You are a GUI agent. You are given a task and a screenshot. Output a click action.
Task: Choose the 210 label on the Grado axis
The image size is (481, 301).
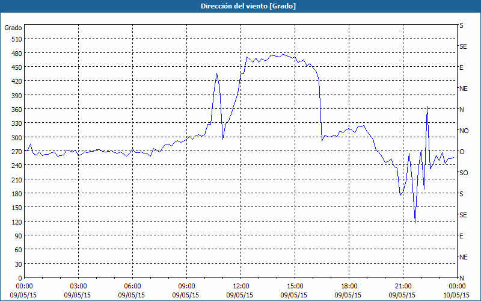(17, 179)
